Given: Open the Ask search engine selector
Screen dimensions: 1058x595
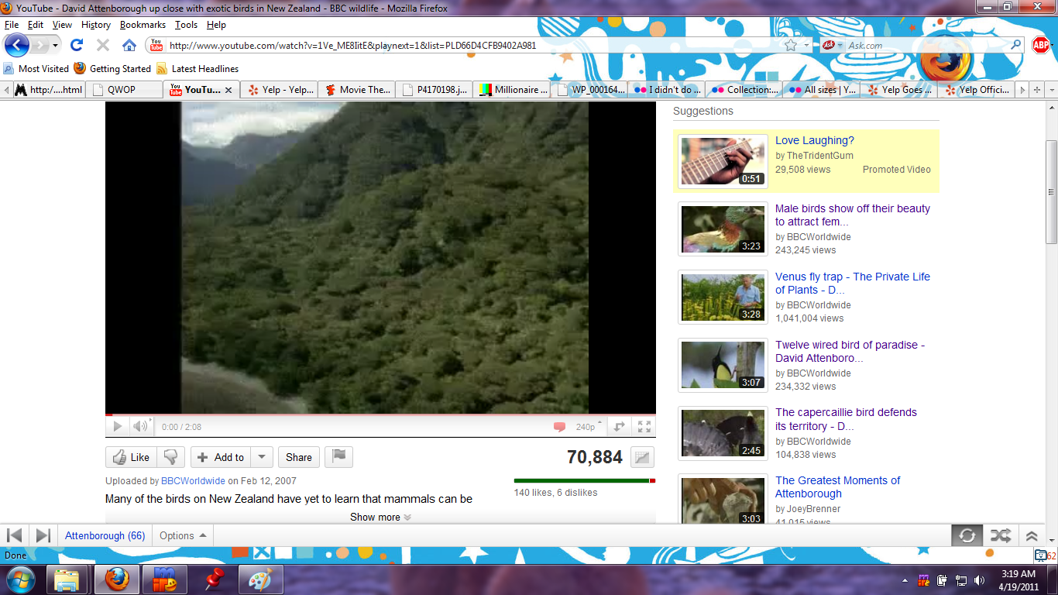Looking at the screenshot, I should 833,46.
